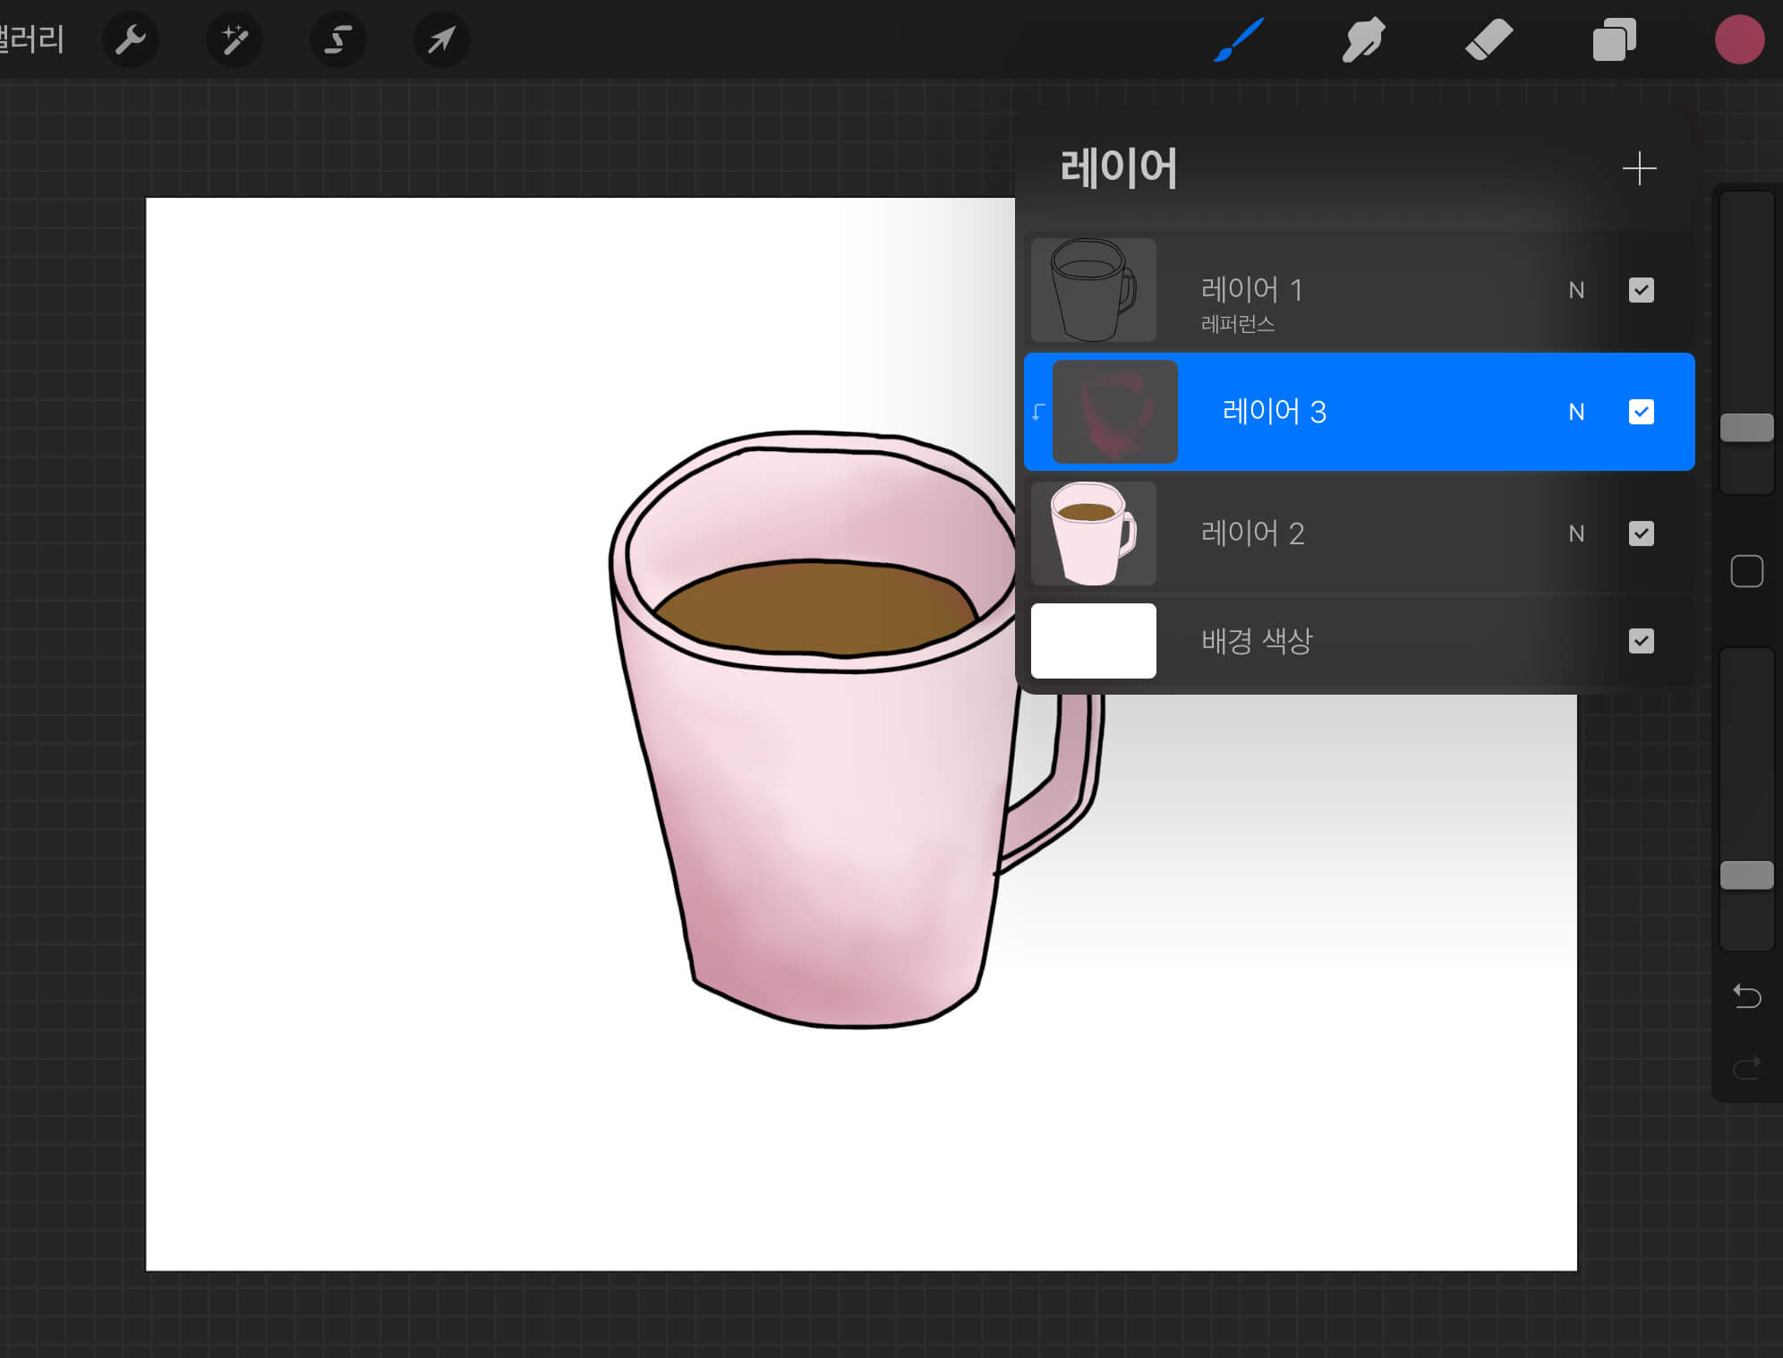Select the Eraser tool
The image size is (1783, 1358).
pyautogui.click(x=1489, y=39)
